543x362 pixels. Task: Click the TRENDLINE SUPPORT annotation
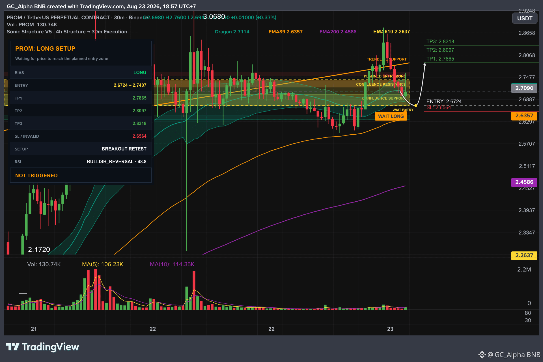click(387, 59)
